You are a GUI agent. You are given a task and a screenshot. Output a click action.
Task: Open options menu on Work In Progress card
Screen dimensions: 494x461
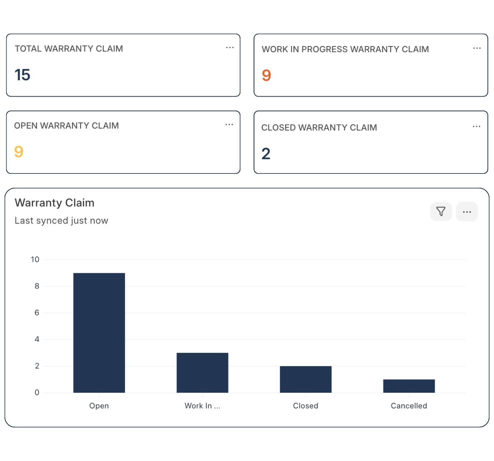(x=477, y=48)
